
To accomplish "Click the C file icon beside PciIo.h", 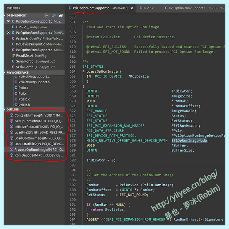I will tap(16, 94).
